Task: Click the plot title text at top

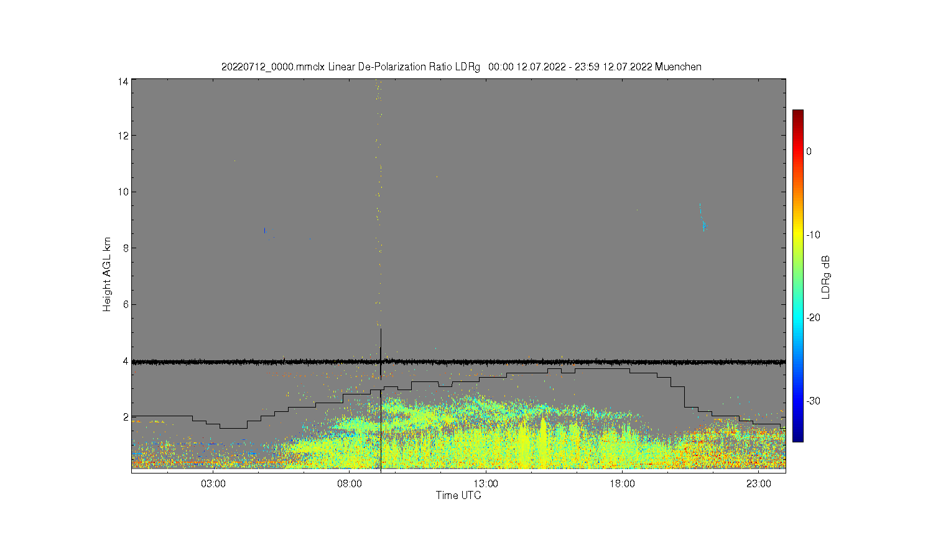Action: [x=462, y=67]
